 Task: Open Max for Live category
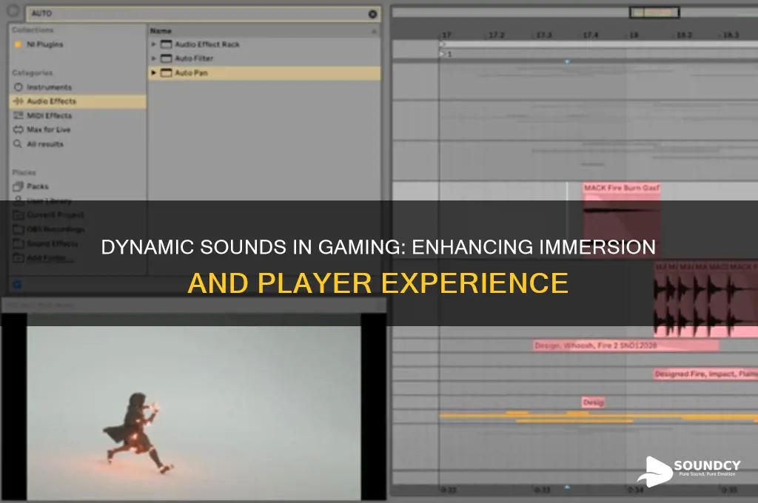(x=48, y=129)
